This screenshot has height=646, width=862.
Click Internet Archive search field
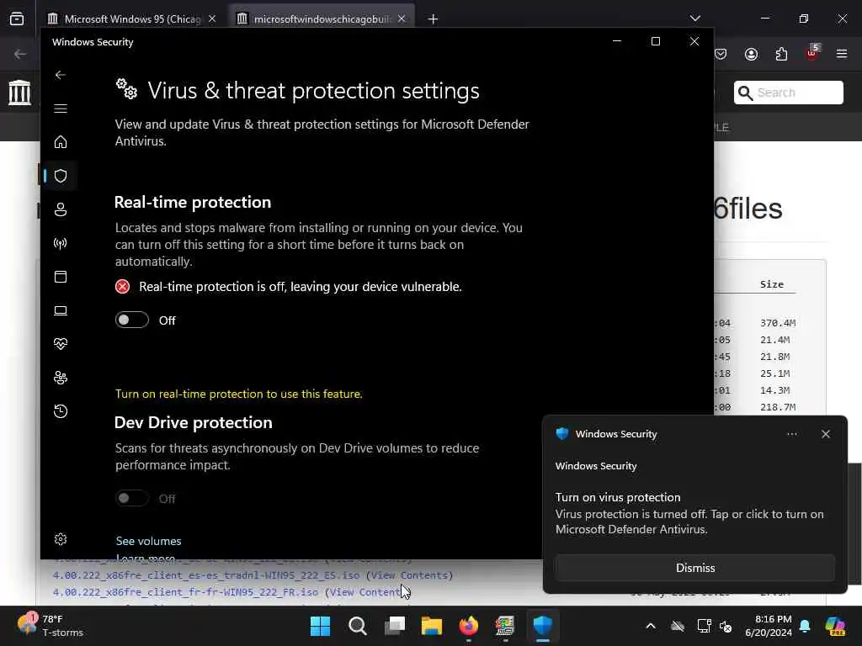click(788, 93)
